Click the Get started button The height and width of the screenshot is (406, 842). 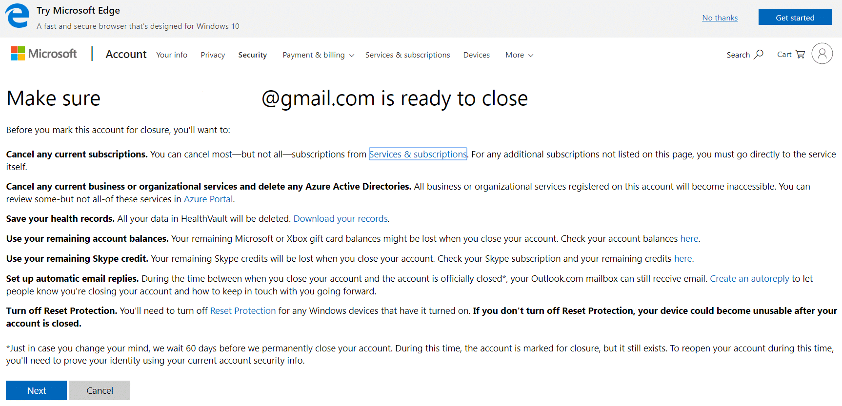click(x=795, y=17)
